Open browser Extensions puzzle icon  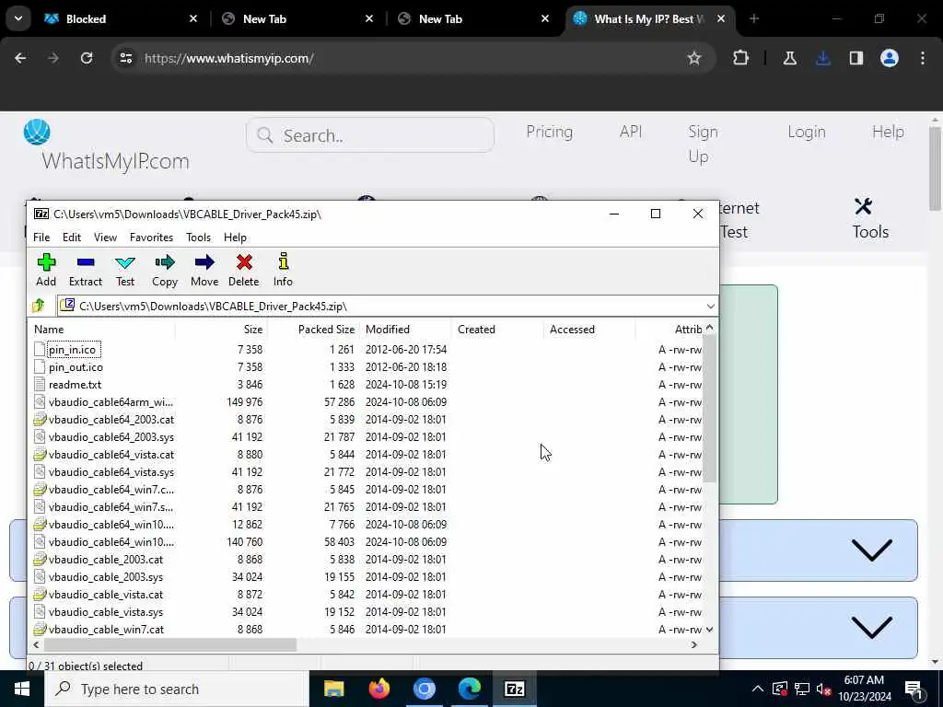[x=741, y=58]
